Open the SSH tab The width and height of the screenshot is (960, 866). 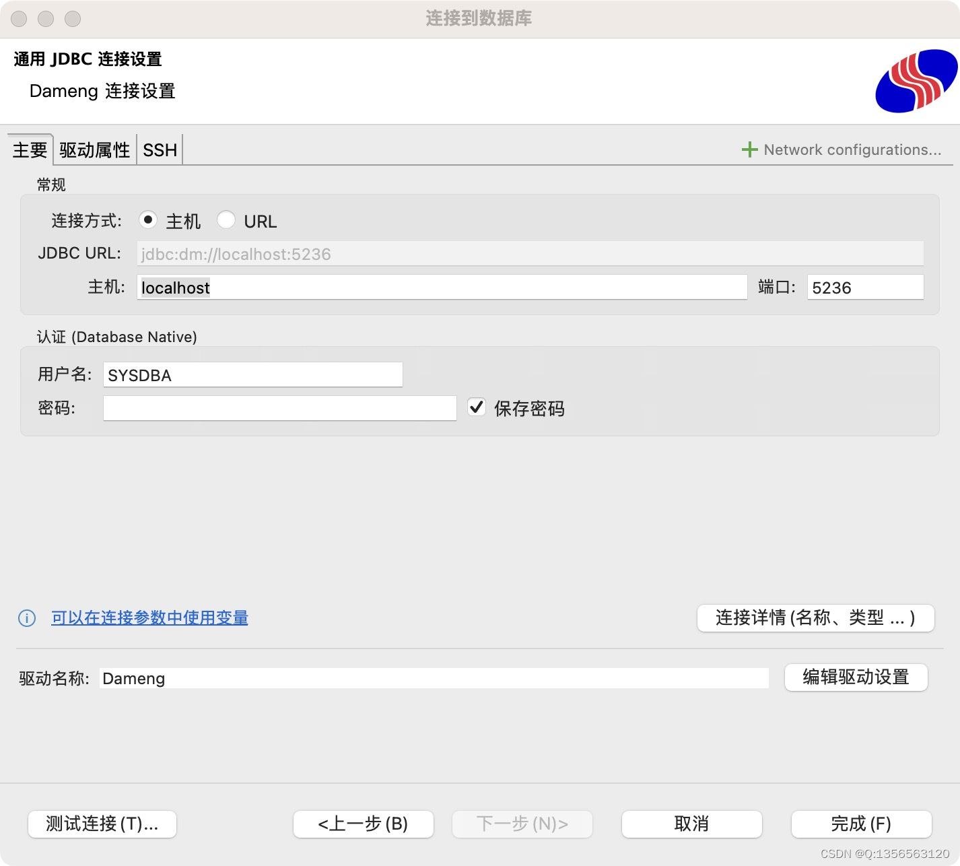coord(159,149)
